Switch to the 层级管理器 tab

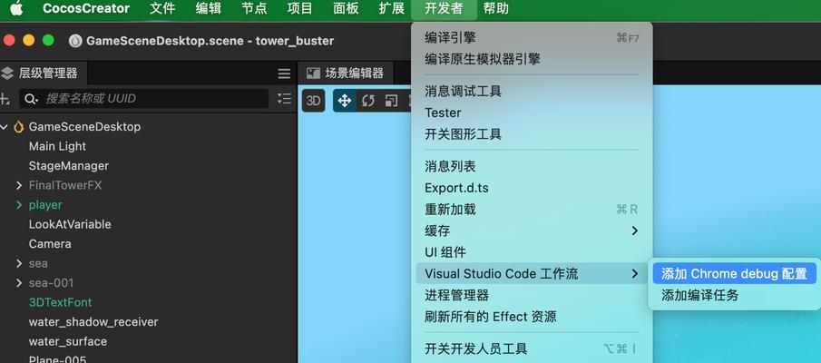(43, 74)
